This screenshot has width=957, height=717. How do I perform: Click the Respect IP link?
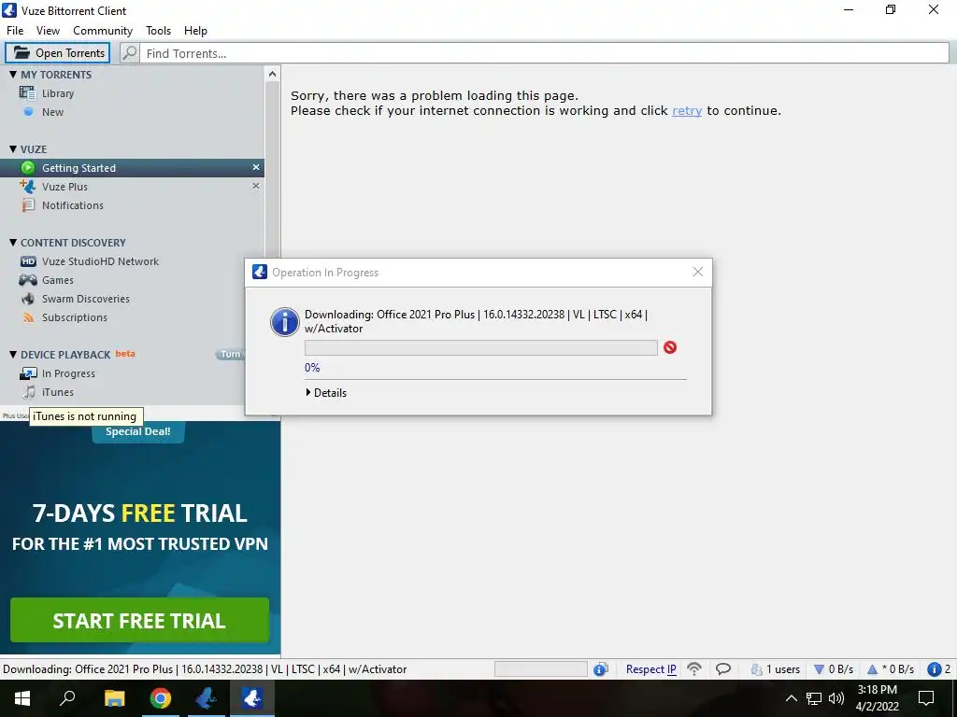[650, 668]
